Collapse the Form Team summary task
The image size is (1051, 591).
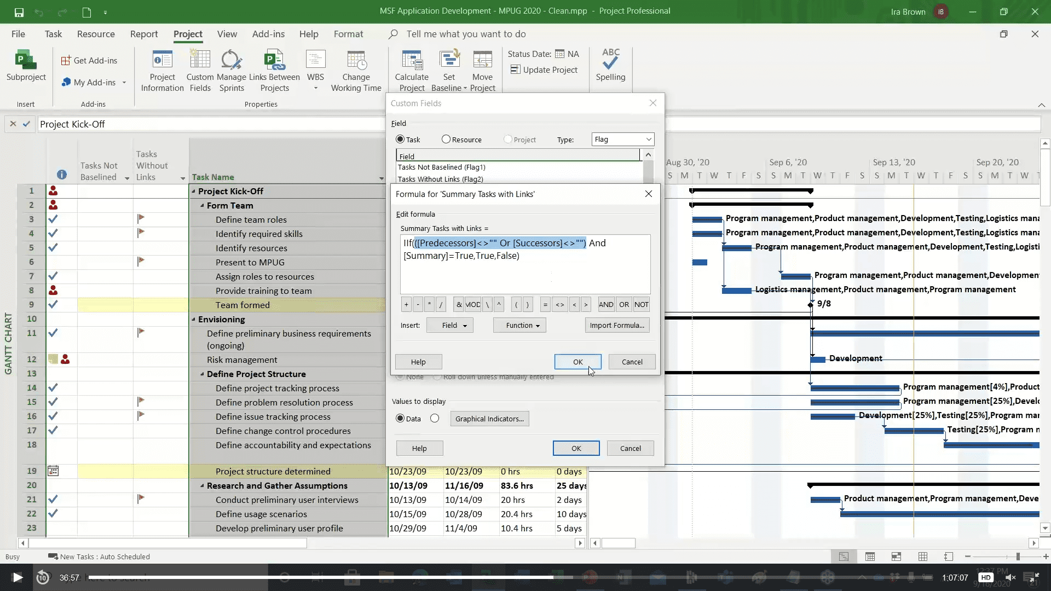(202, 205)
